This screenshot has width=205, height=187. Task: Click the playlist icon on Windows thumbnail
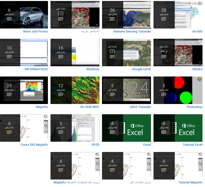[x=61, y=57]
